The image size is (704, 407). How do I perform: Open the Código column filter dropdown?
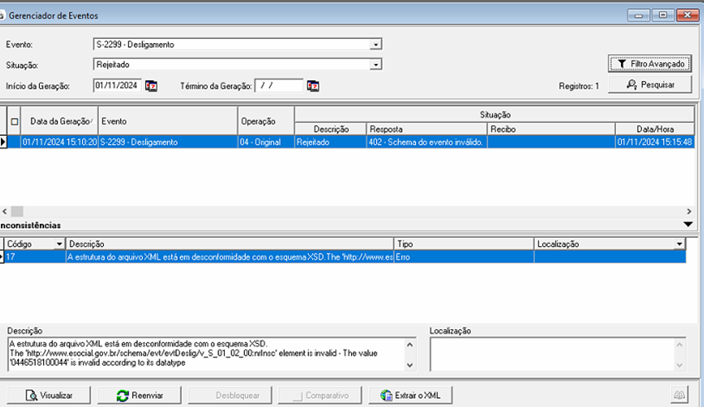pyautogui.click(x=59, y=244)
